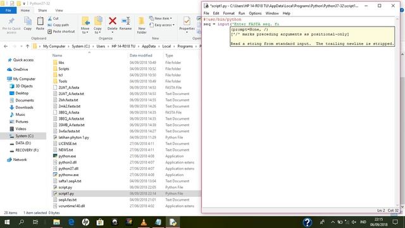
Task: Click the Copy icon in the ribbon
Action: point(27,21)
